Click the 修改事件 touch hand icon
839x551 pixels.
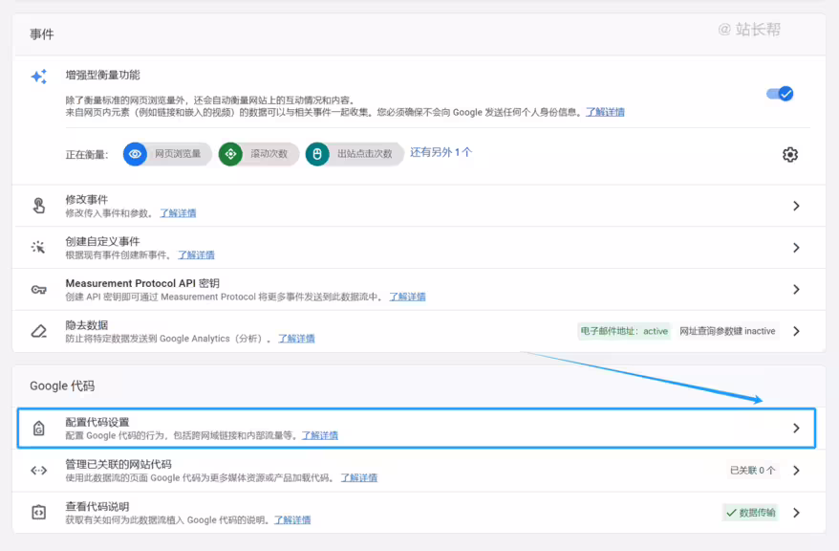(x=38, y=206)
